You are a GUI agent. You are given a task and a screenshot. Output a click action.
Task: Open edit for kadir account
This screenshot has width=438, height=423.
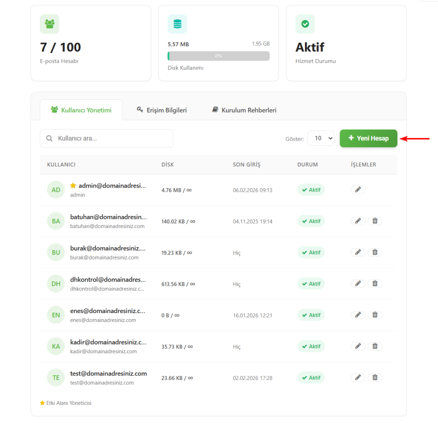click(358, 346)
